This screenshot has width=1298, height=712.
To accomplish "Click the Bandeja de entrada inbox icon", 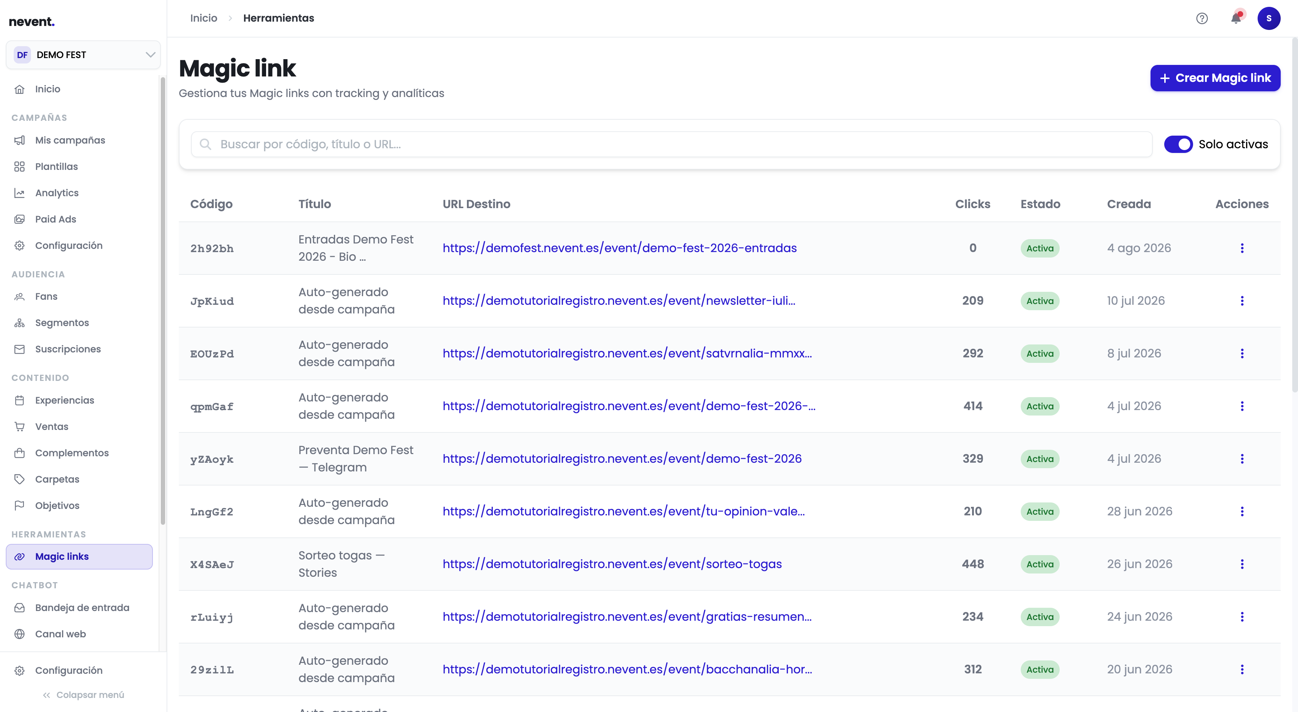I will 20,608.
